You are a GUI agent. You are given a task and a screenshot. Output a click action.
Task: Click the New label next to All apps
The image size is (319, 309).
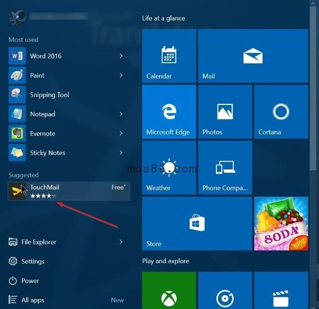point(118,300)
